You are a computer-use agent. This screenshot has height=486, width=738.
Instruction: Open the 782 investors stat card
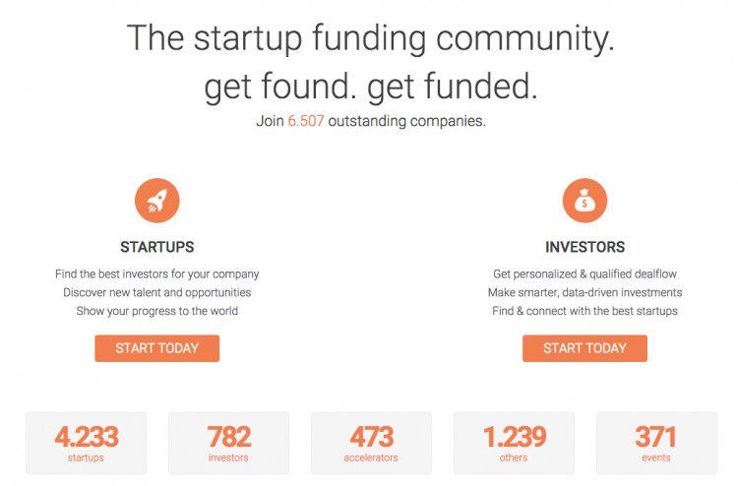point(228,443)
